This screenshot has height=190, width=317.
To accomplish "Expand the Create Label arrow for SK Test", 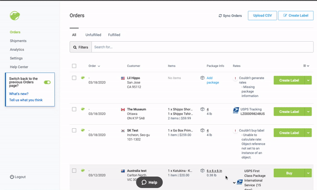I will [308, 133].
